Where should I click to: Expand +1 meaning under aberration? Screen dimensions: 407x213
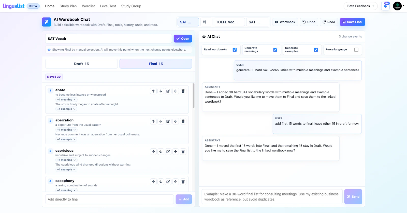point(66,130)
